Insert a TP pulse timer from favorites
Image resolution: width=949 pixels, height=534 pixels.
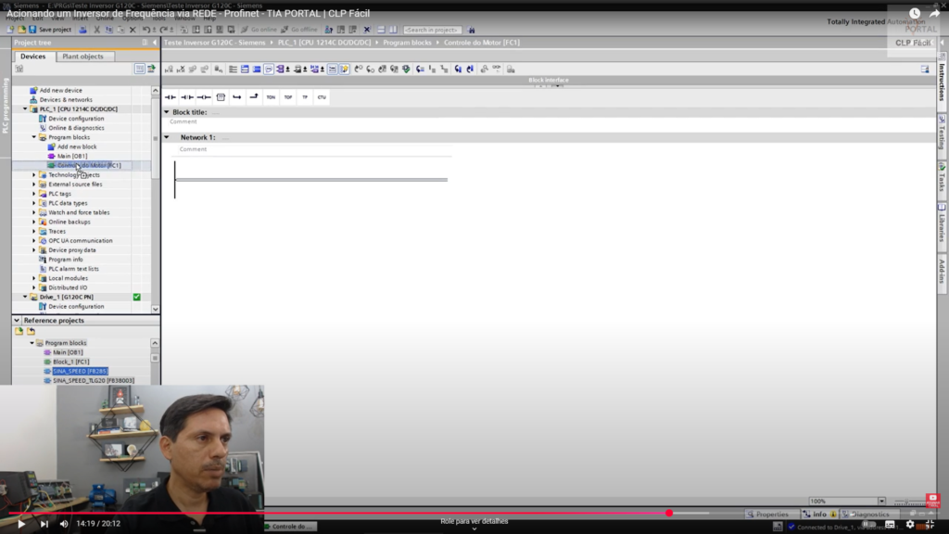[305, 96]
